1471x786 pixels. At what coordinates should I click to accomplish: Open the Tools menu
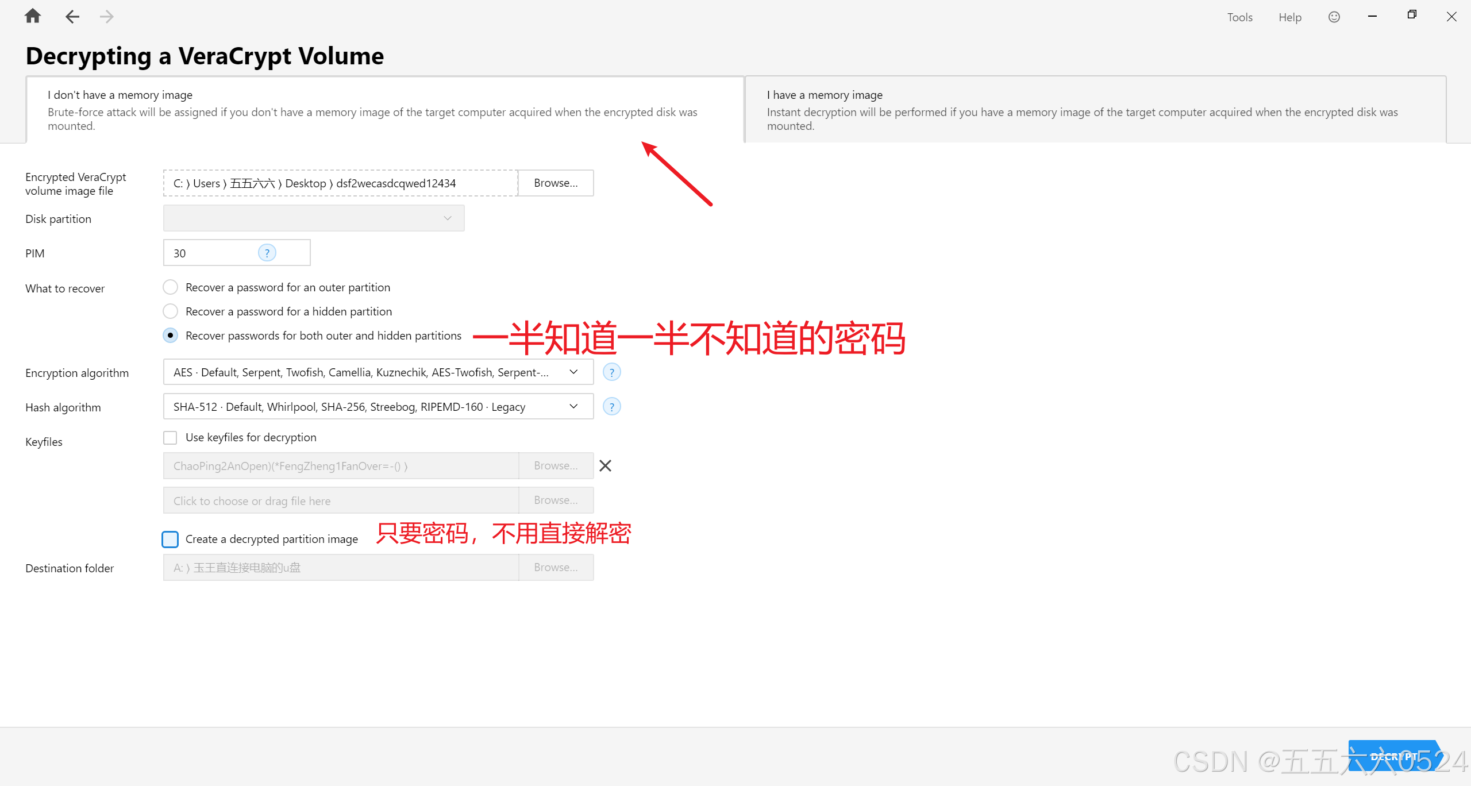pos(1239,17)
